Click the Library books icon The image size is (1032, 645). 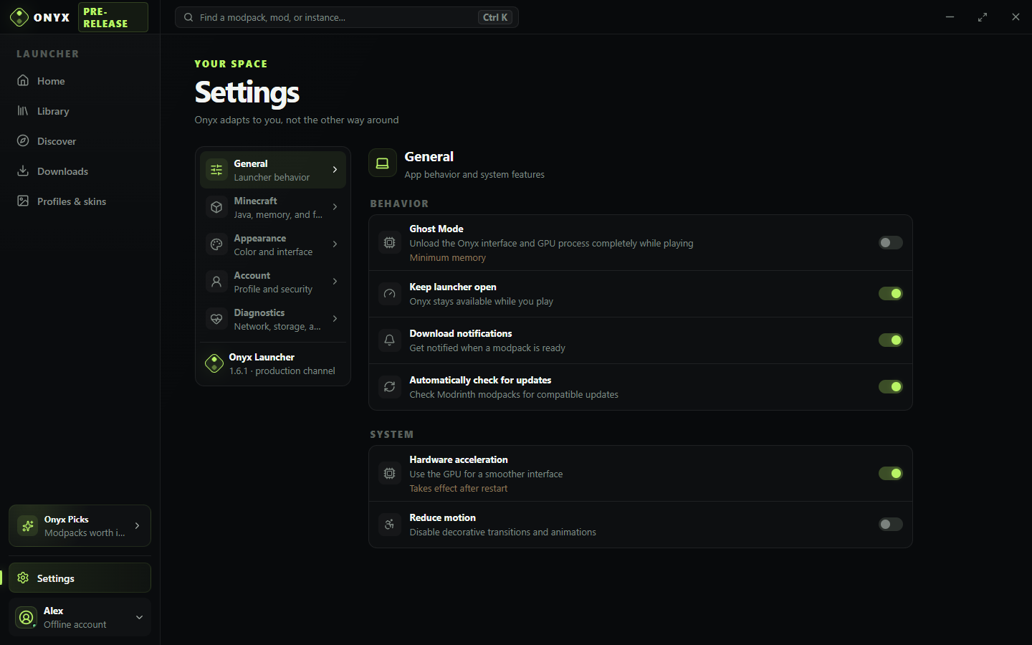click(x=23, y=110)
